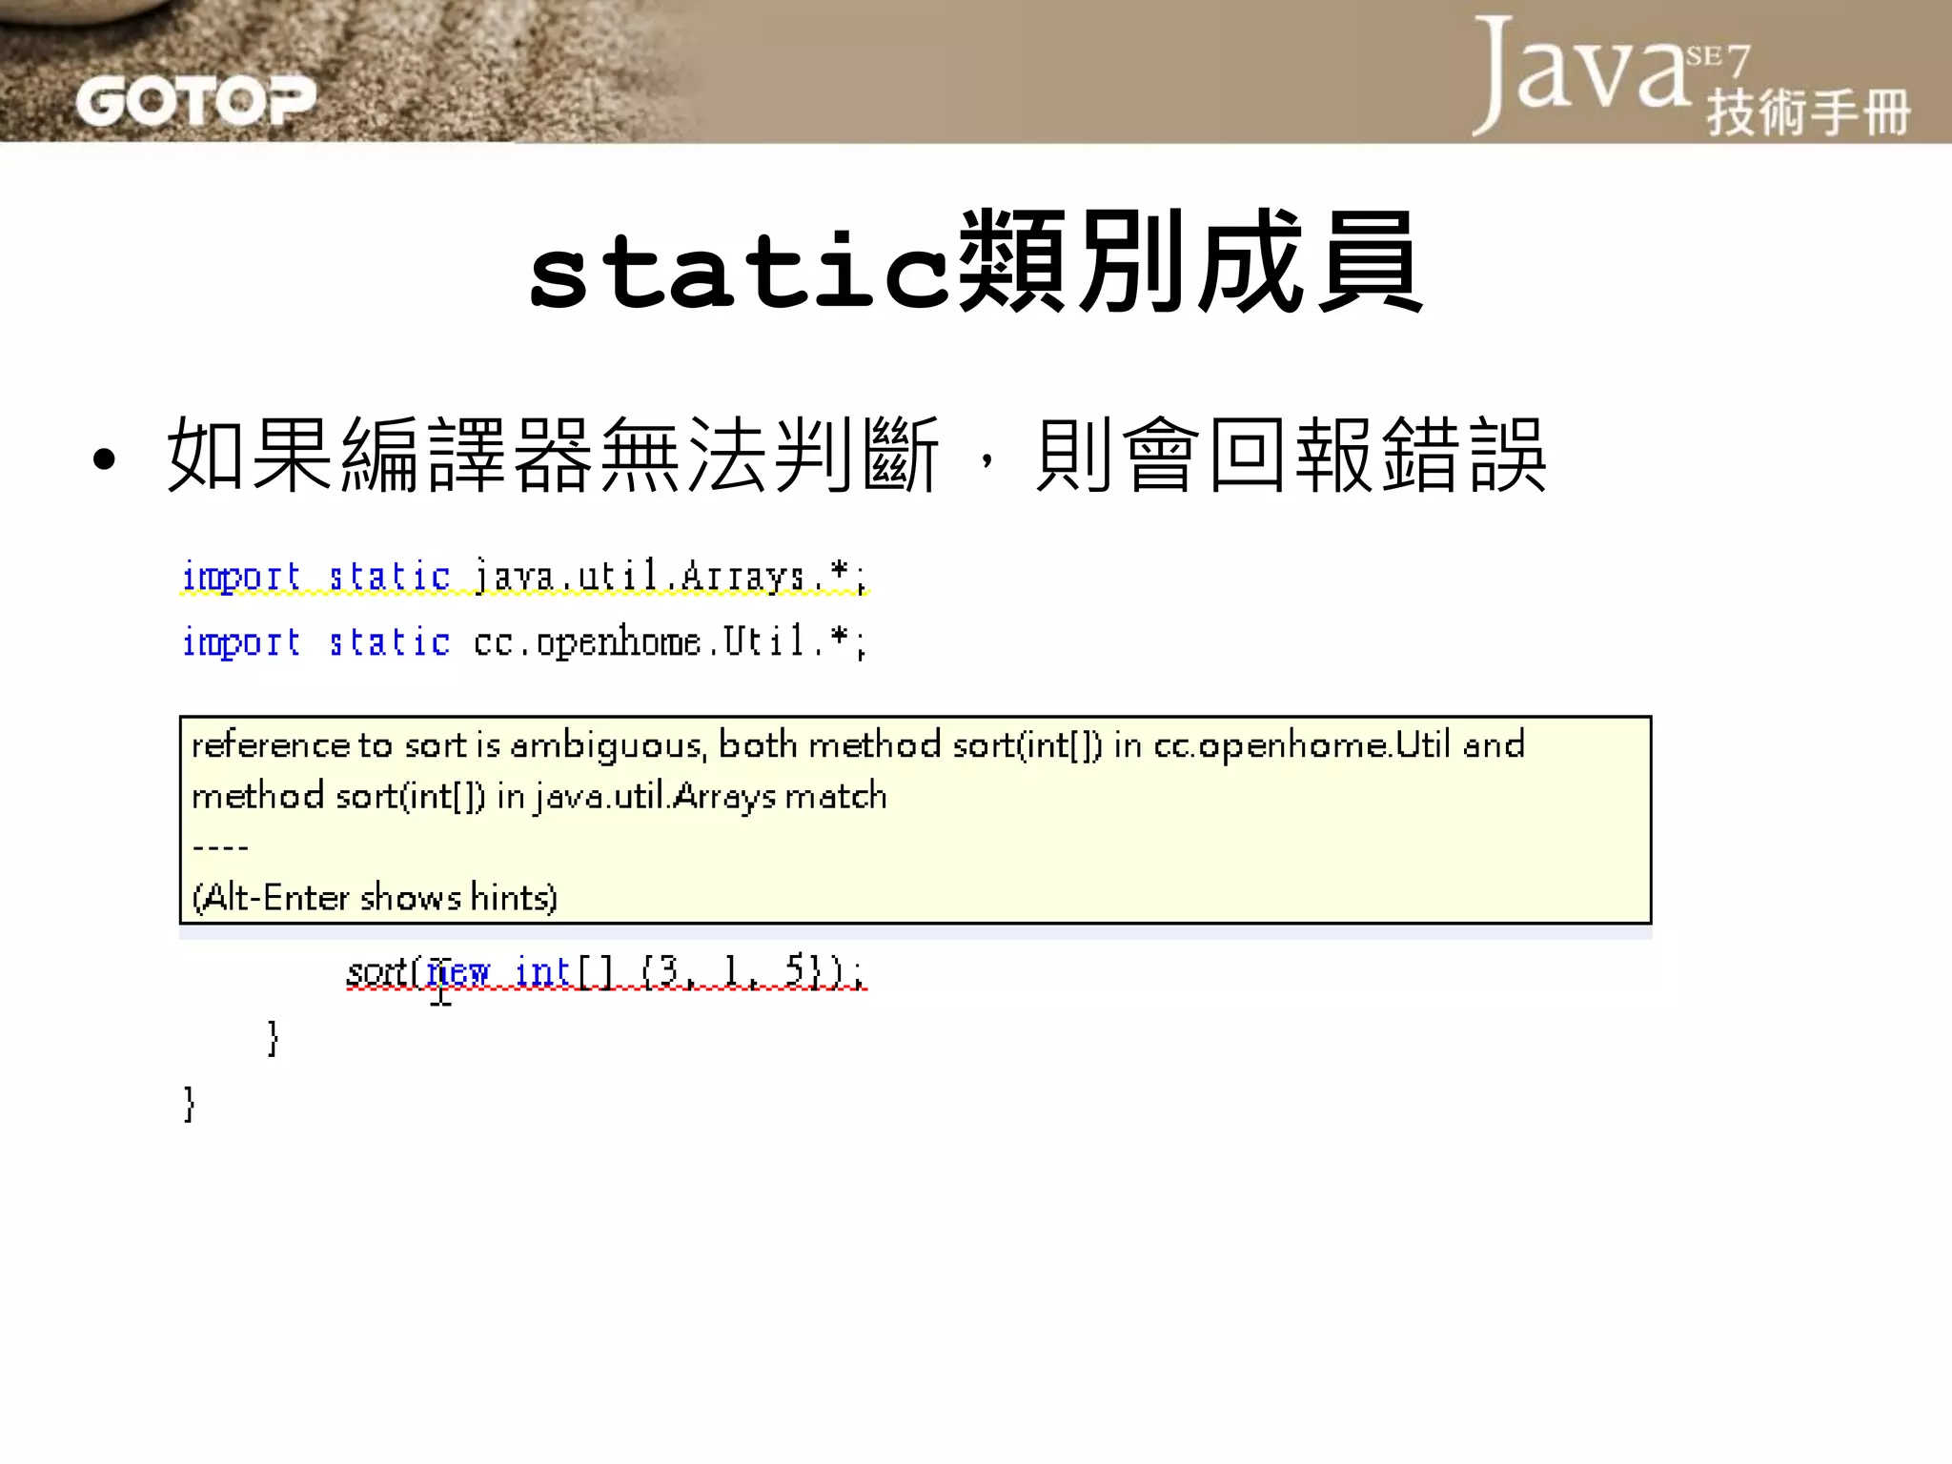Click the 'method sort(int[]) in java.util.Arrays match' line
The height and width of the screenshot is (1464, 1952).
pos(539,796)
